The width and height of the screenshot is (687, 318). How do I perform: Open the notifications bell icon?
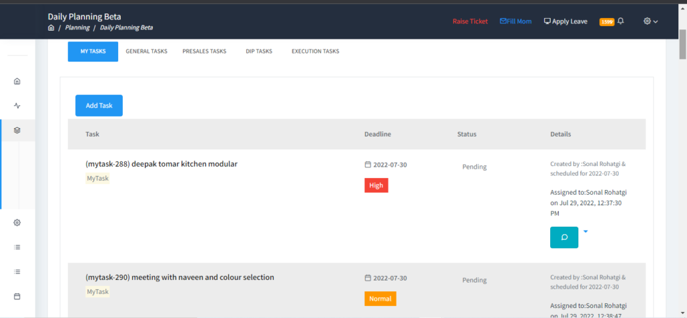click(621, 21)
